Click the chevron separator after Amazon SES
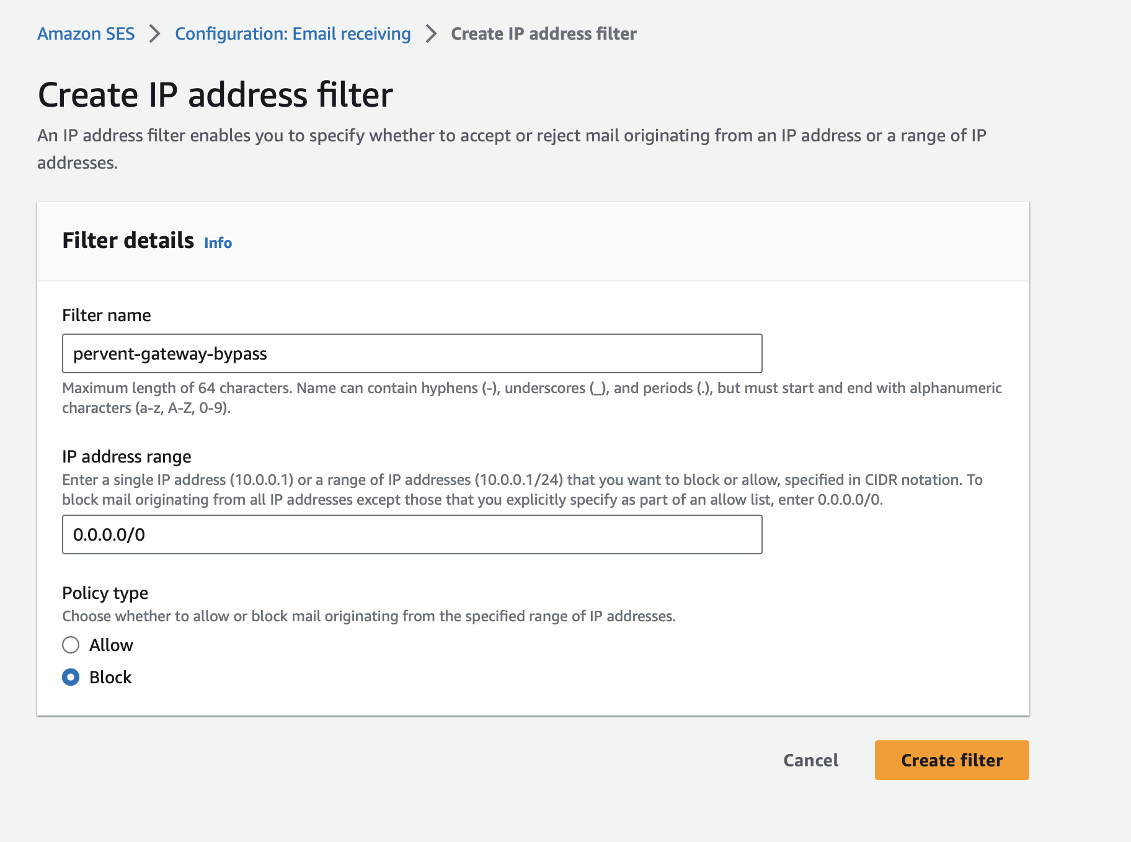The height and width of the screenshot is (842, 1131). tap(154, 33)
